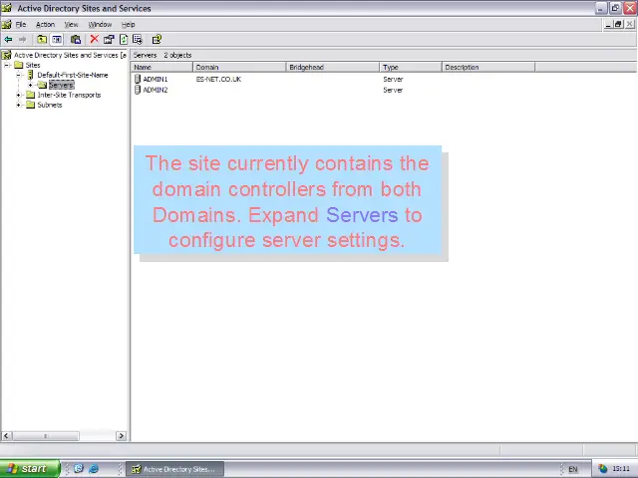Expand the Servers tree node
This screenshot has width=638, height=478.
[x=31, y=86]
